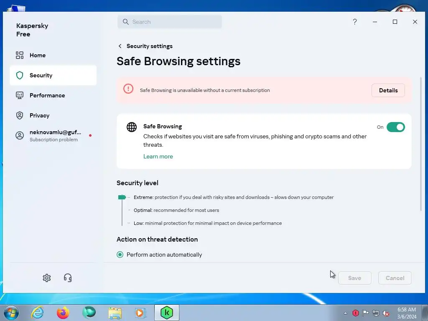428x321 pixels.
Task: Open settings via the gear icon
Action: coord(47,278)
